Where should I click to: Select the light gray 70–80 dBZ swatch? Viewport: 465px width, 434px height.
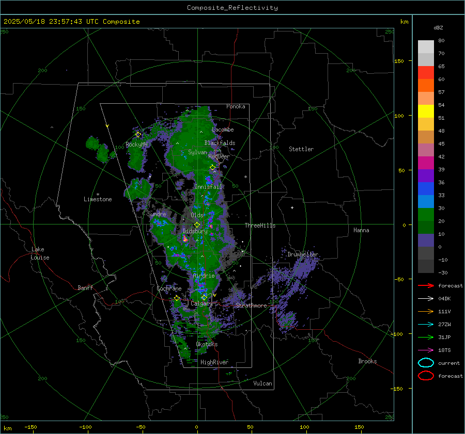coord(426,47)
